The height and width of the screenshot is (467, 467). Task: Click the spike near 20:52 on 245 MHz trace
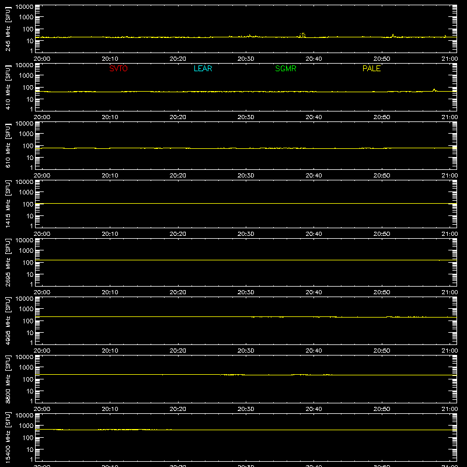click(x=393, y=36)
